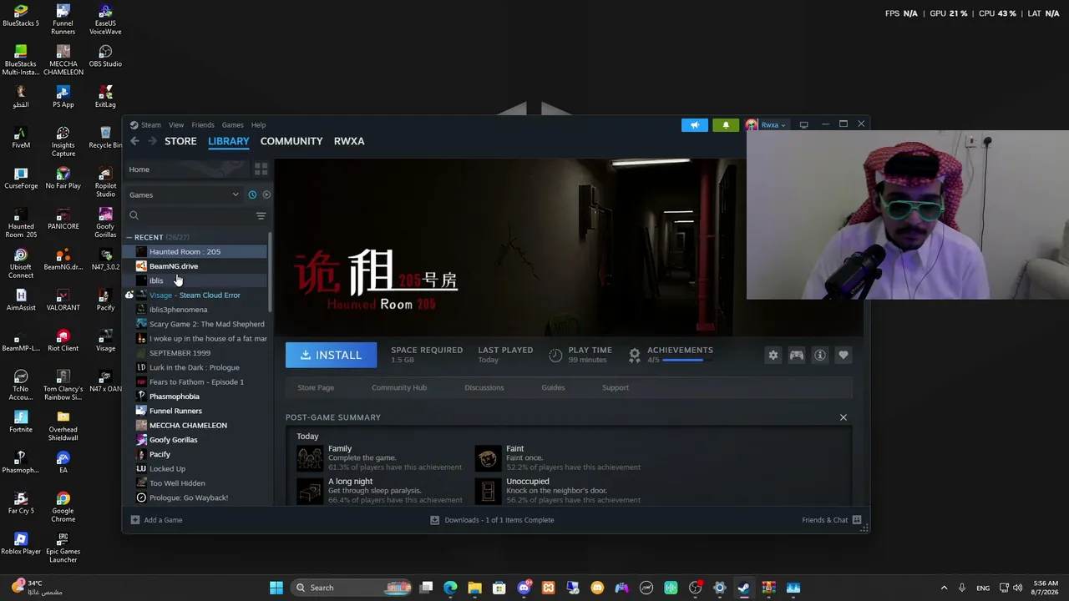The height and width of the screenshot is (601, 1069).
Task: Open Google Chrome desktop shortcut
Action: (x=63, y=508)
